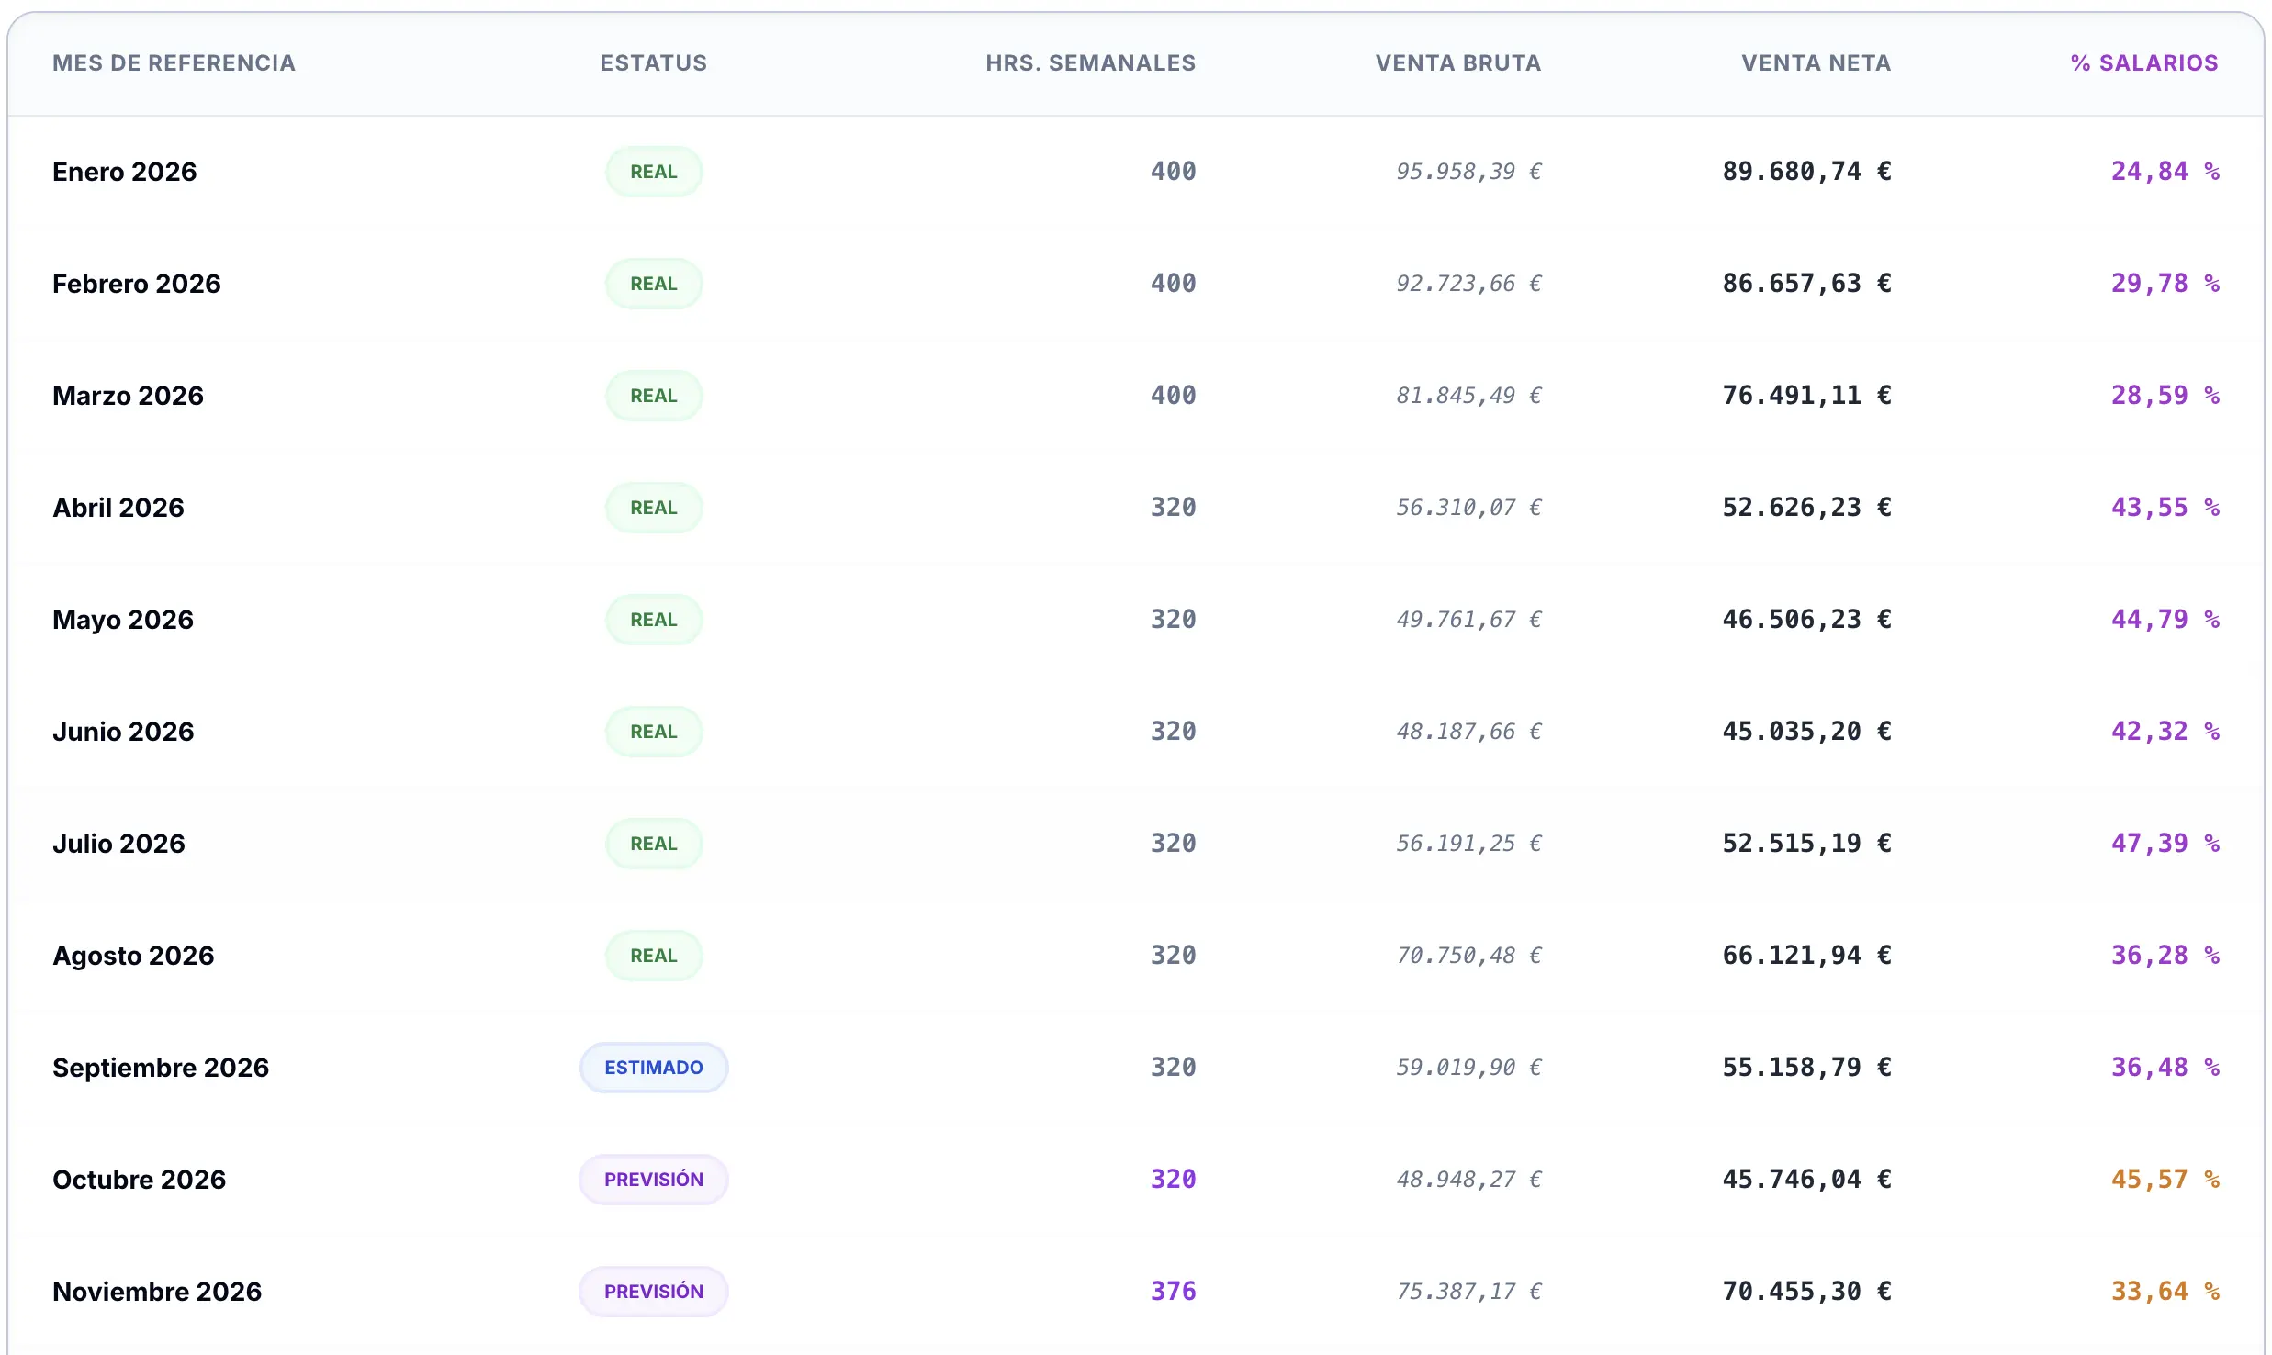The width and height of the screenshot is (2272, 1355).
Task: Click salary percentage 36,28 %
Action: click(x=2165, y=956)
